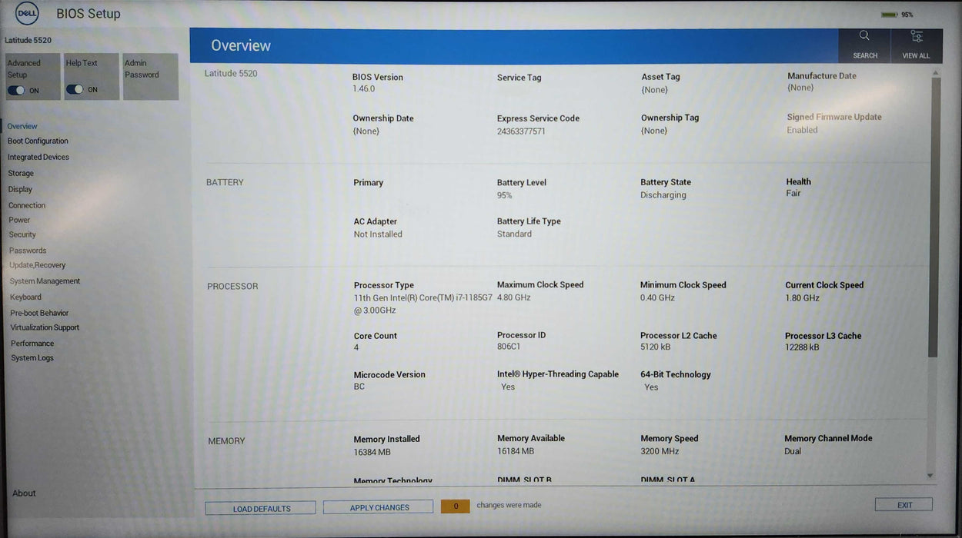This screenshot has height=538, width=962.
Task: Click the LOAD DEFAULTS button
Action: coord(259,508)
